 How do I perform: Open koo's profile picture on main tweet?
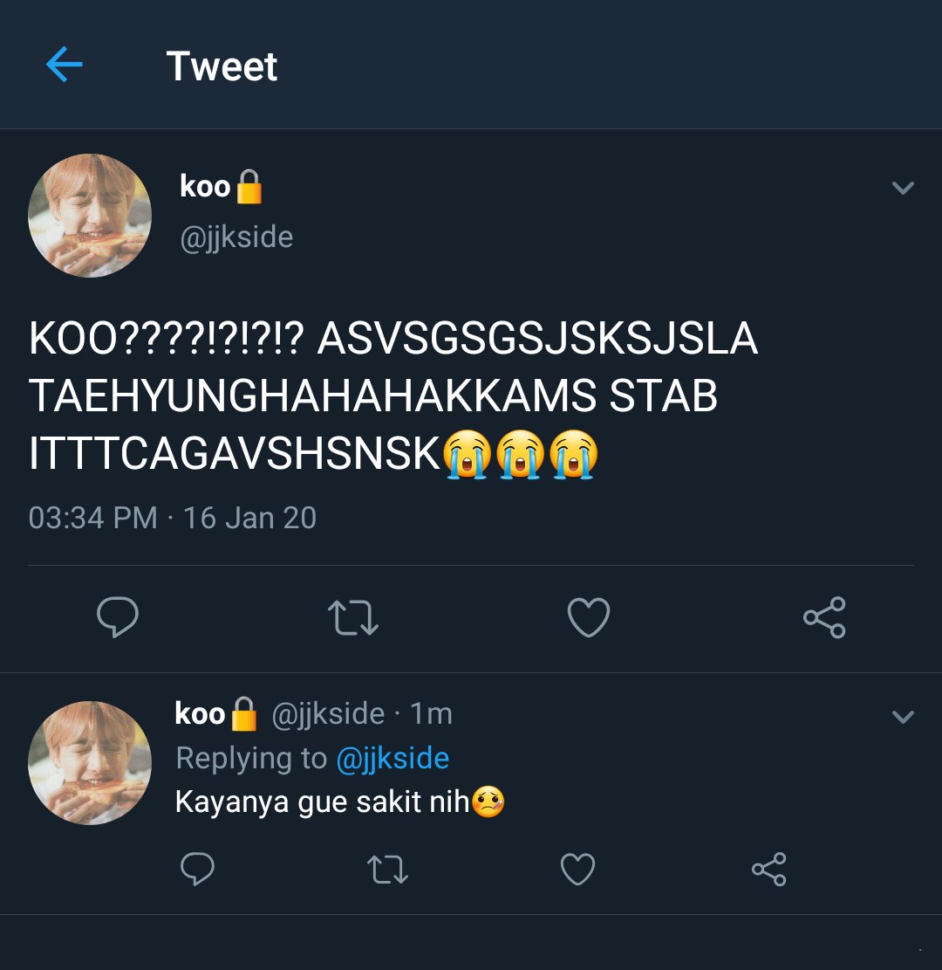(90, 216)
